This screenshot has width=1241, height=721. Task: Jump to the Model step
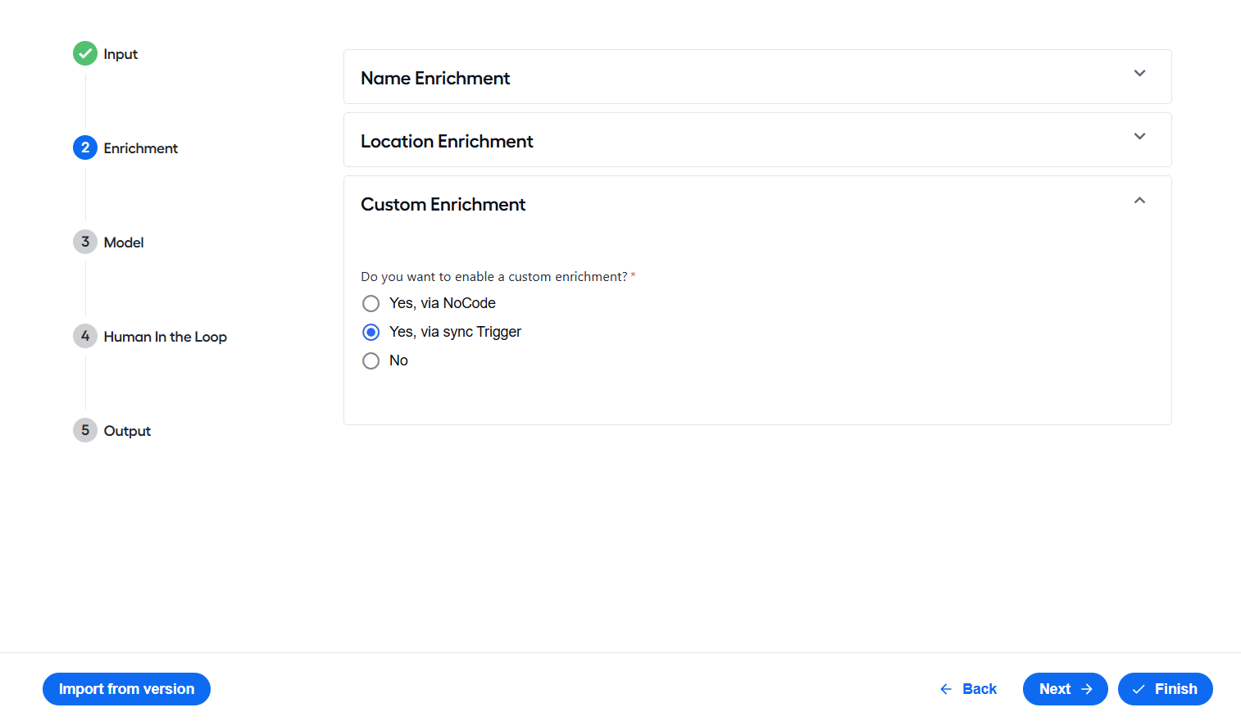124,243
